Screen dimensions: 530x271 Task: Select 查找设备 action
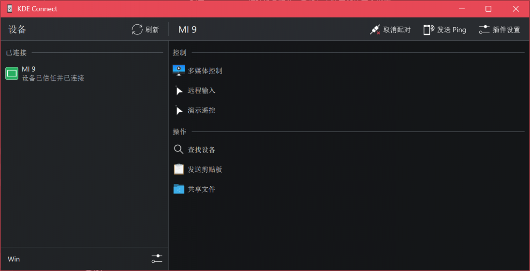349,150
